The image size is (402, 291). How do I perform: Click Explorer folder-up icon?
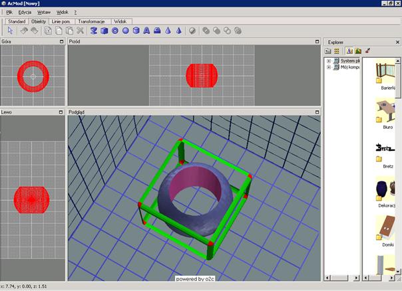tap(328, 51)
